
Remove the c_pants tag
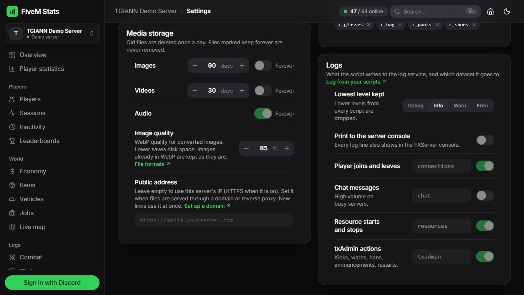coord(437,25)
